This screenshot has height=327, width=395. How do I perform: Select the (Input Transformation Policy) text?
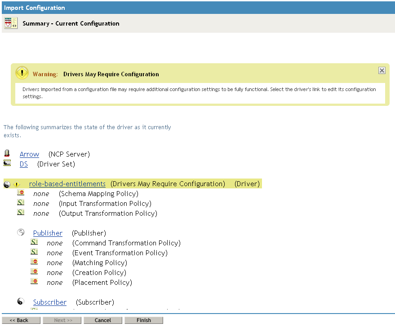tap(105, 204)
